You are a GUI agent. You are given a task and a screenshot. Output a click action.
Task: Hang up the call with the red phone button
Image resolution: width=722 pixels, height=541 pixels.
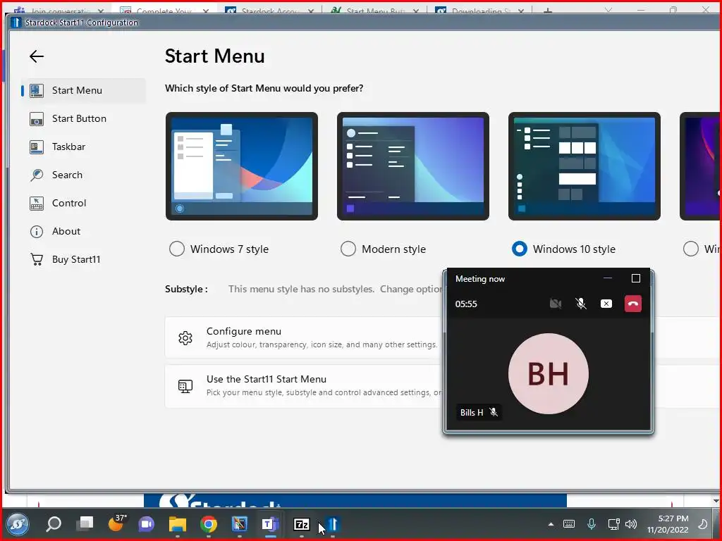coord(633,304)
